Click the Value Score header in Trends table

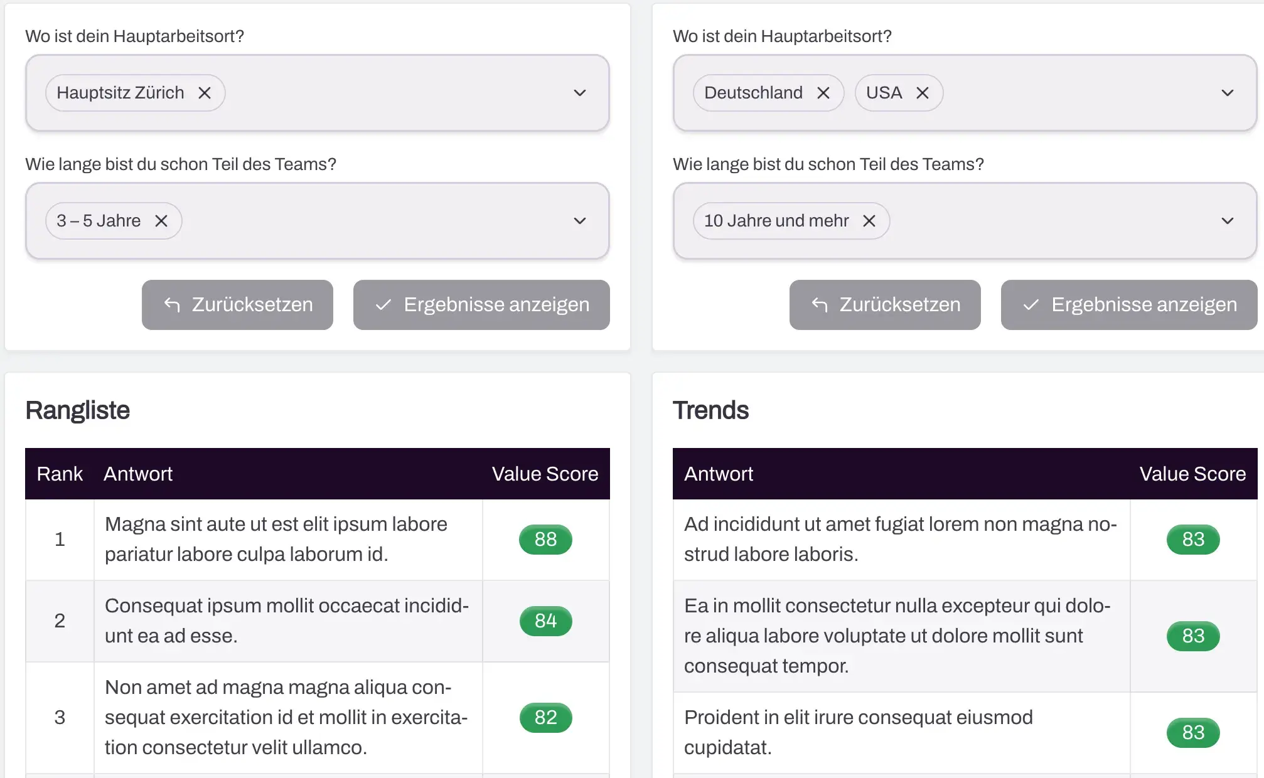1192,474
